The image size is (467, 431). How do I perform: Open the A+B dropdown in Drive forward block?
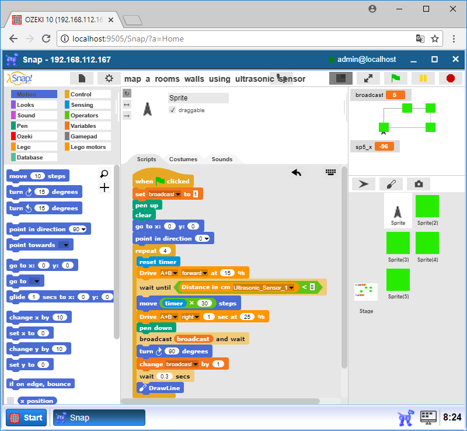coord(175,273)
